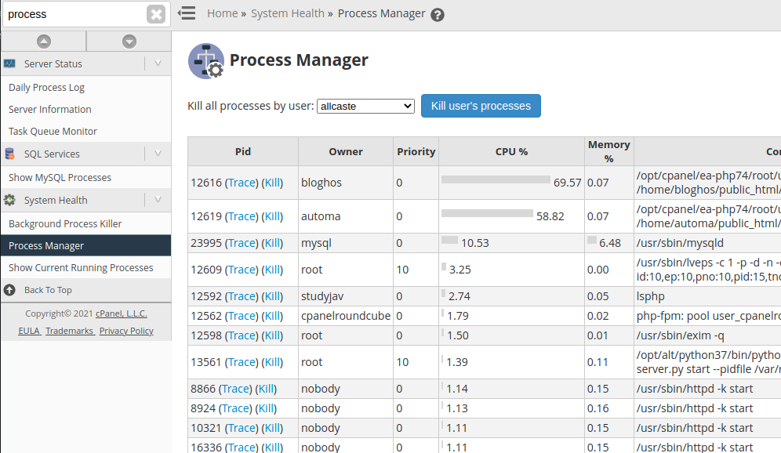781x453 pixels.
Task: Select Background Process Killer in sidebar
Action: pos(66,223)
